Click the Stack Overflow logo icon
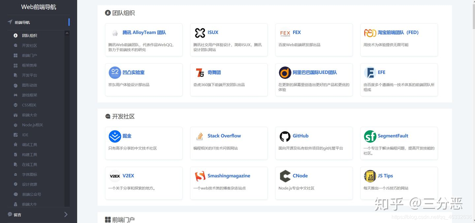 pyautogui.click(x=200, y=136)
